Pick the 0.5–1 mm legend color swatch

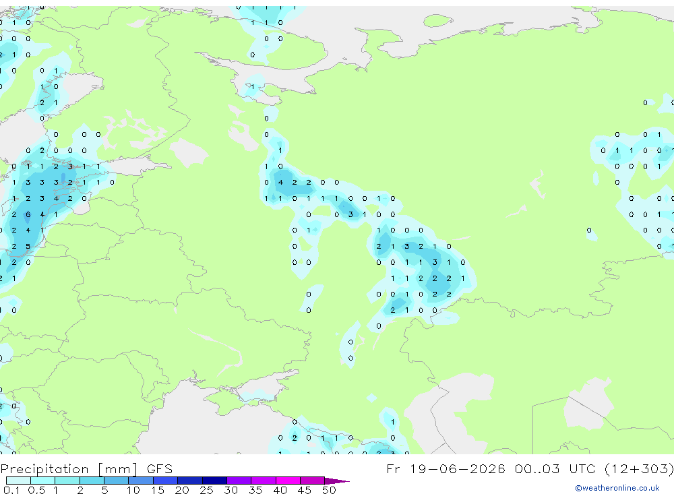(x=42, y=481)
